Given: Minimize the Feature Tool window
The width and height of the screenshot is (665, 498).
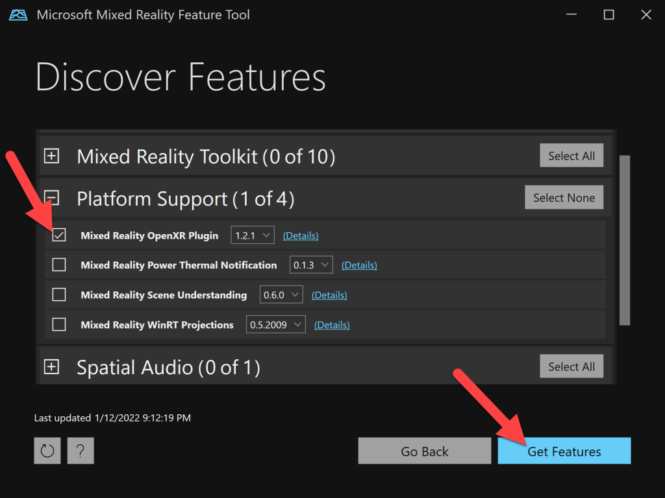Looking at the screenshot, I should (571, 15).
